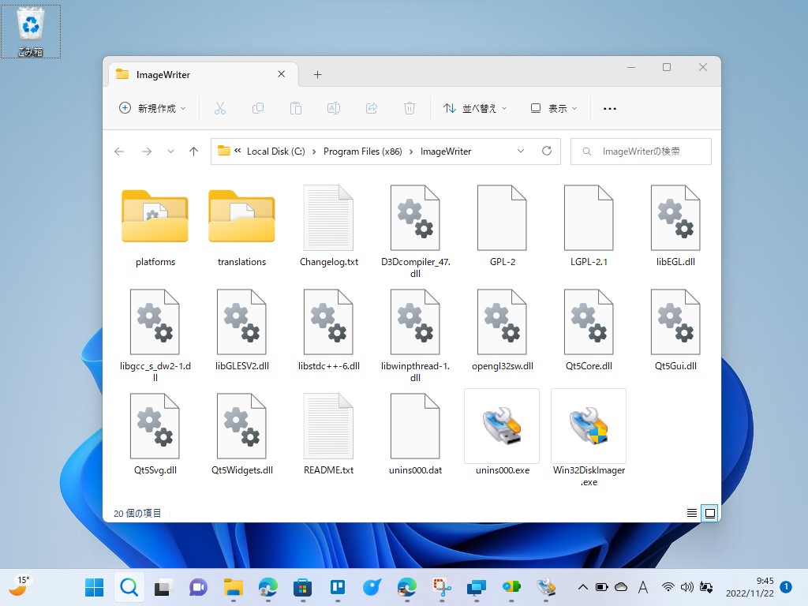Click the Cut icon in the toolbar
This screenshot has width=808, height=606.
[x=220, y=108]
